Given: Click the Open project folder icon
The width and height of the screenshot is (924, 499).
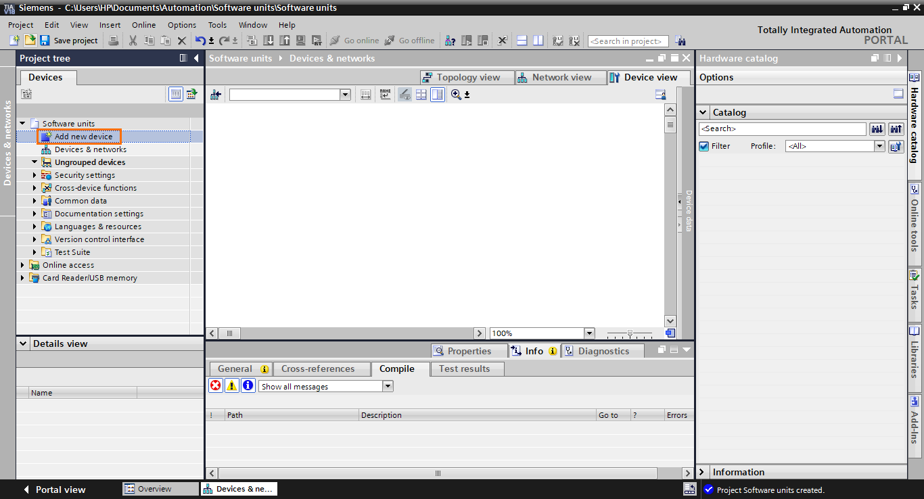Looking at the screenshot, I should pyautogui.click(x=30, y=41).
